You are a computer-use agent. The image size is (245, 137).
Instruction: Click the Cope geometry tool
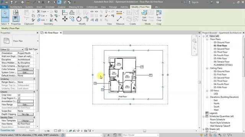(x=42, y=11)
